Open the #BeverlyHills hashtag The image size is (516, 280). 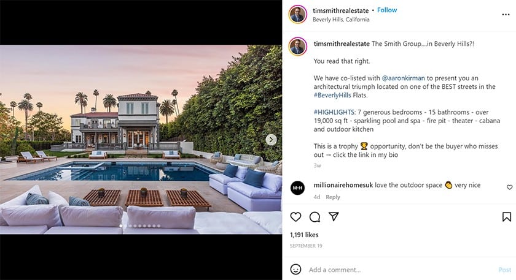point(332,95)
